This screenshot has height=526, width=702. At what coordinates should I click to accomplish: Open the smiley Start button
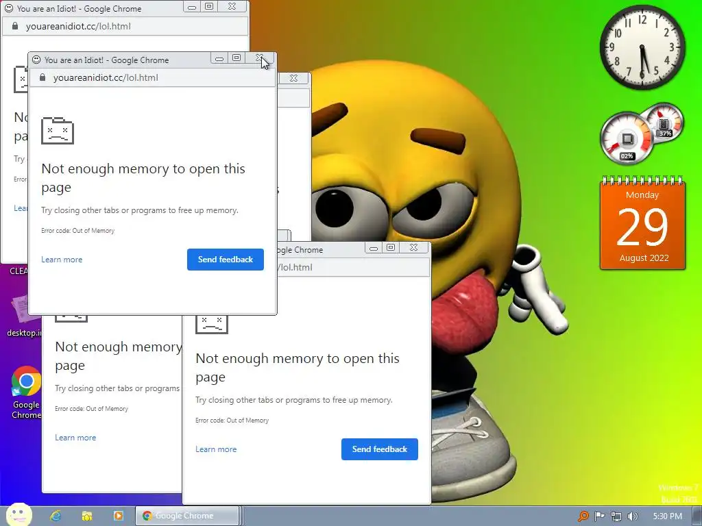tap(19, 514)
